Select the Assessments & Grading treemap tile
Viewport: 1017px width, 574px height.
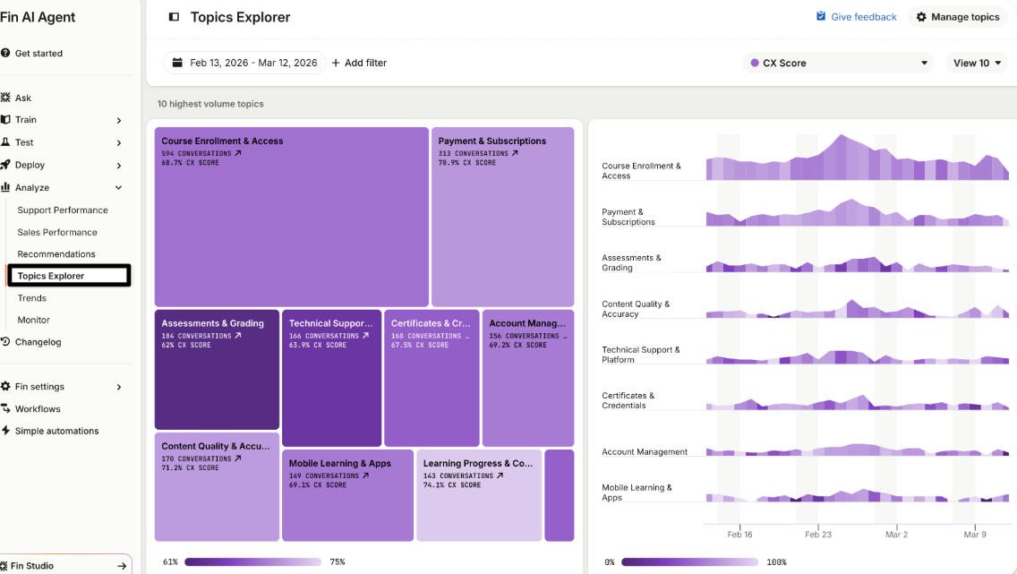[217, 370]
